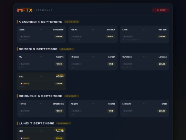Click 17h15 time on Angers match

click(x=111, y=111)
